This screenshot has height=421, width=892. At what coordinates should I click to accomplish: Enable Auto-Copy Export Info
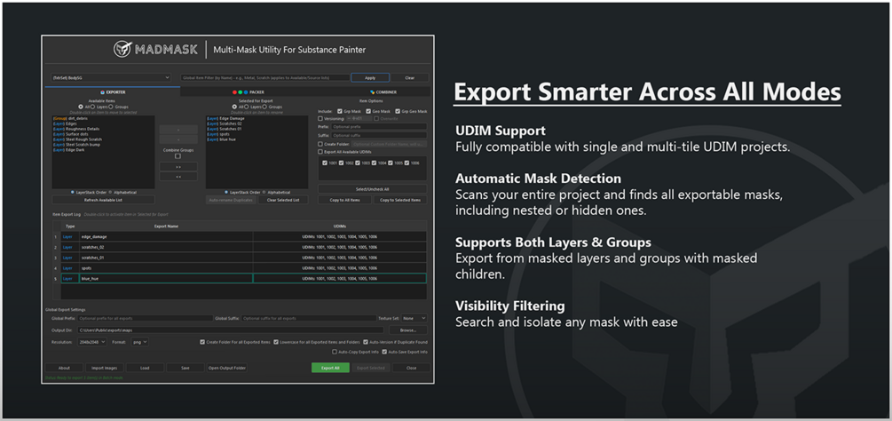coord(335,352)
